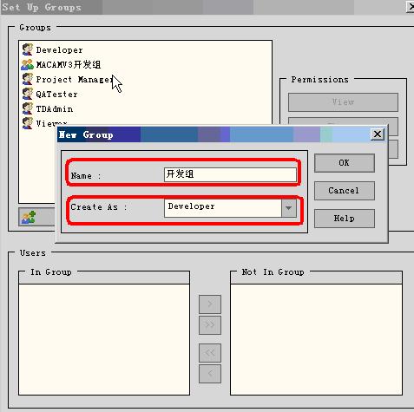
Task: Click the Create As combo box showing Developer
Action: tap(230, 208)
